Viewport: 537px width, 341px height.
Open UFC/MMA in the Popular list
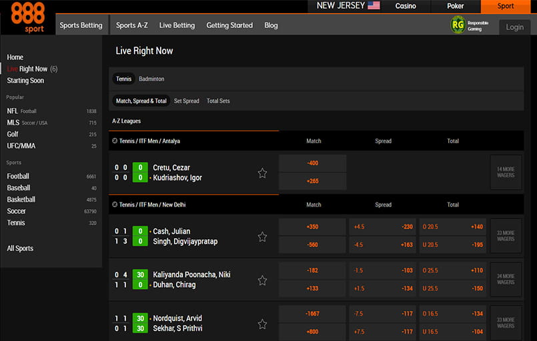pos(51,146)
